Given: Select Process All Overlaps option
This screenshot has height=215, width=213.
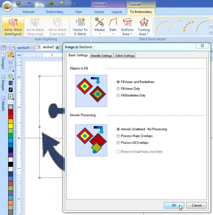Looking at the screenshot, I should coord(119,143).
